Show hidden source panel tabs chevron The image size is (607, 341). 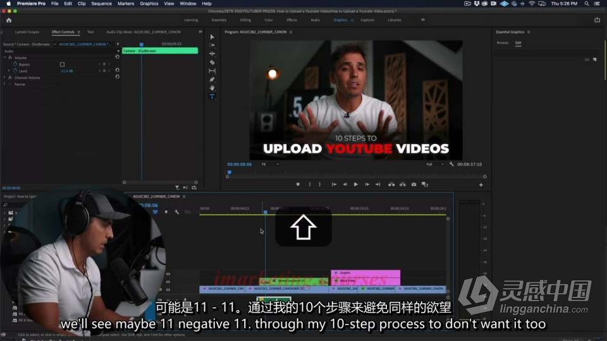pos(200,32)
